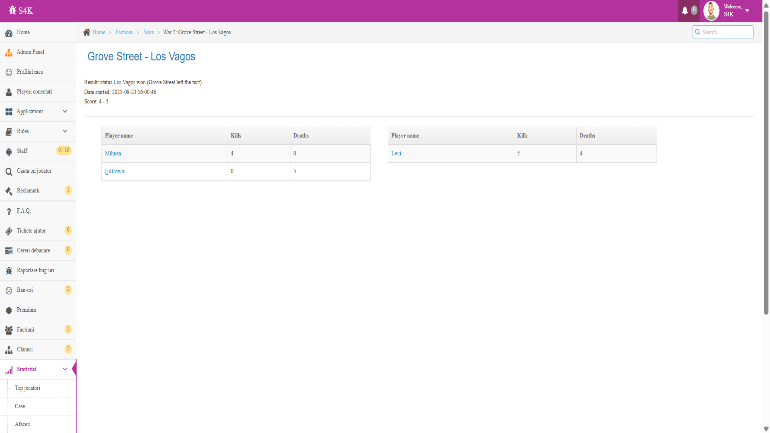Click the Admin Panel sitemap icon
Viewport: 770px width, 433px height.
9,52
